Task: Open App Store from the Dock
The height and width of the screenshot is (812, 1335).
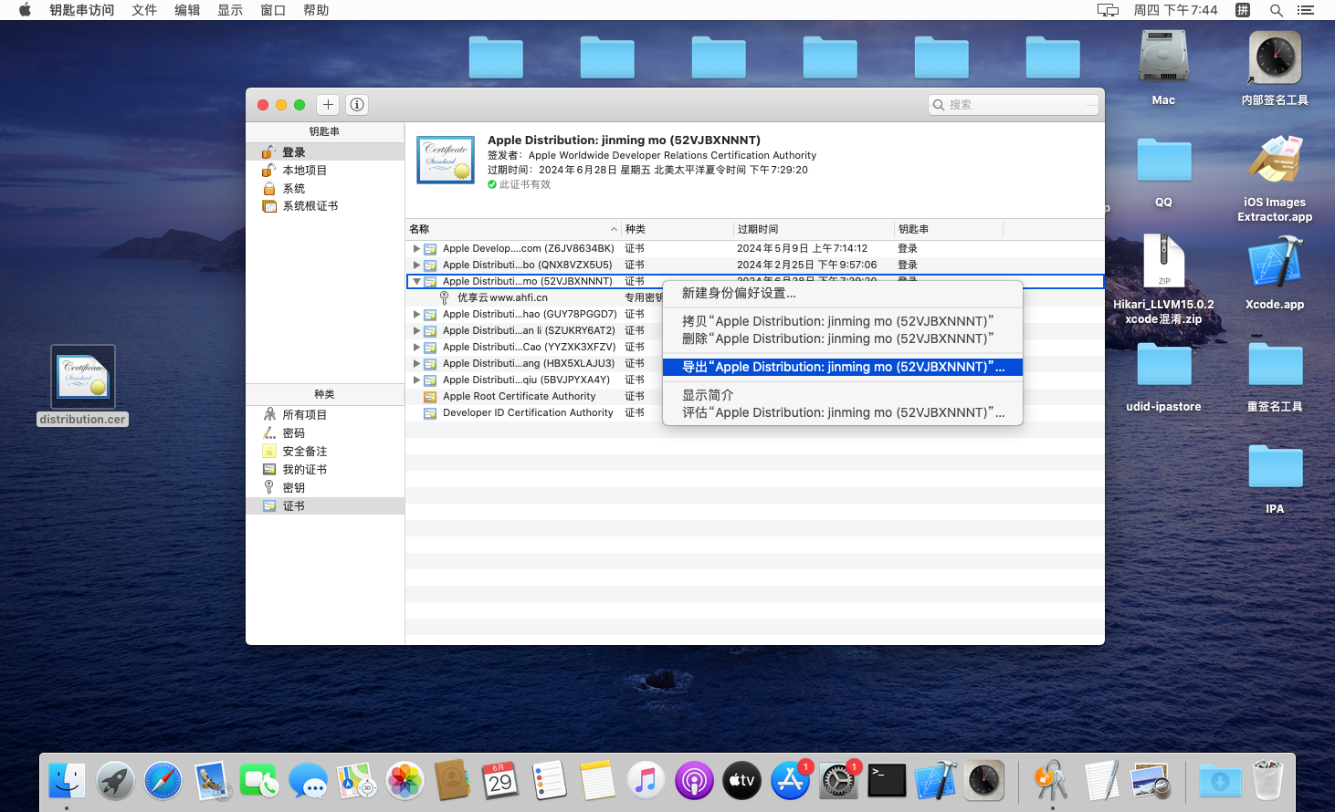Action: tap(790, 781)
